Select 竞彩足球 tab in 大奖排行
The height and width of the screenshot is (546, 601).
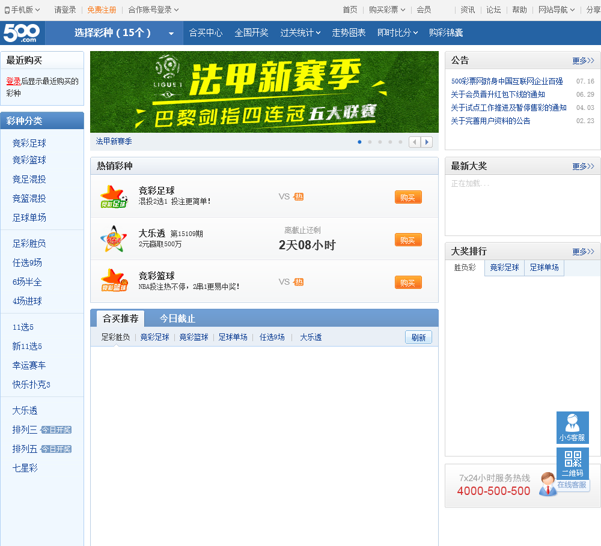pyautogui.click(x=504, y=268)
